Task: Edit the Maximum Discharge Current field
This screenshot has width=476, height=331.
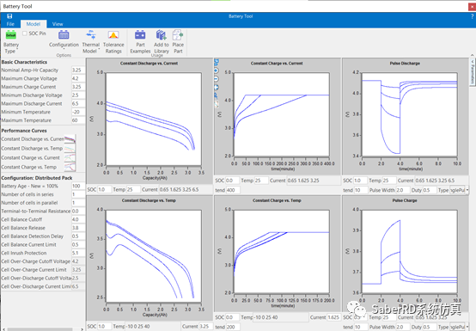Action: pos(78,103)
